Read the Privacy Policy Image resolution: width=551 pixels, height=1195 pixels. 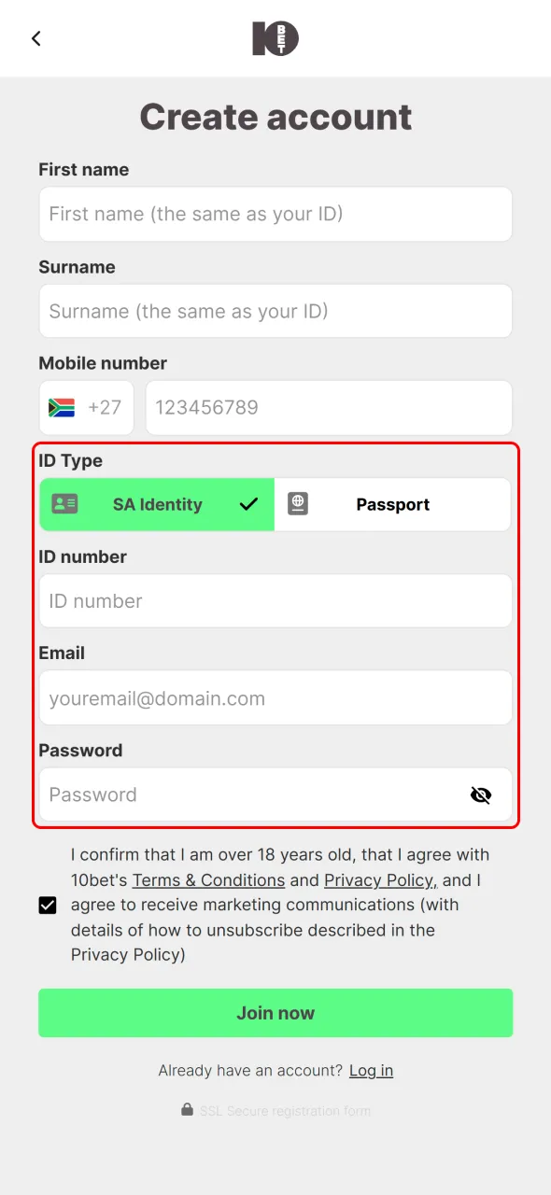[378, 879]
